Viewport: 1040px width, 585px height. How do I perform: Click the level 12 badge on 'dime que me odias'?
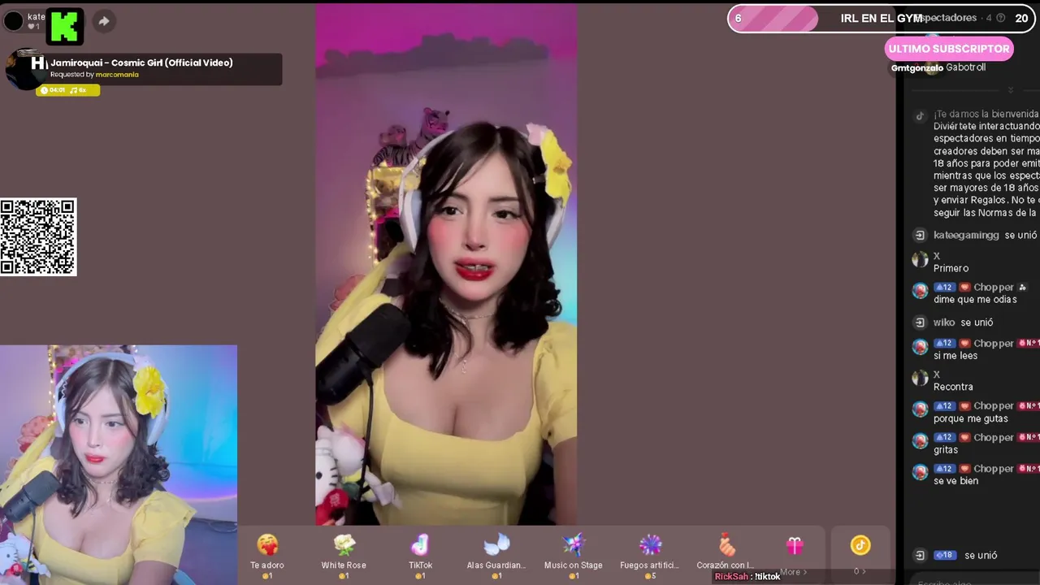(x=944, y=288)
